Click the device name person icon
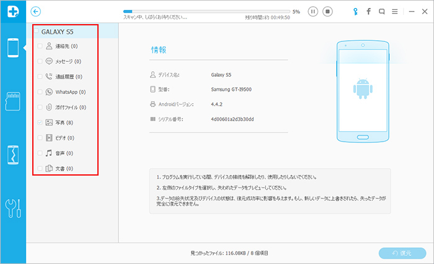The width and height of the screenshot is (434, 264). 153,75
